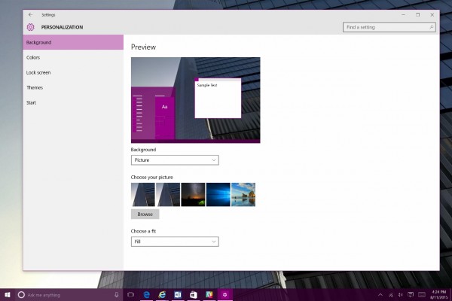
Task: Click the Personalization gear icon
Action: (31, 27)
